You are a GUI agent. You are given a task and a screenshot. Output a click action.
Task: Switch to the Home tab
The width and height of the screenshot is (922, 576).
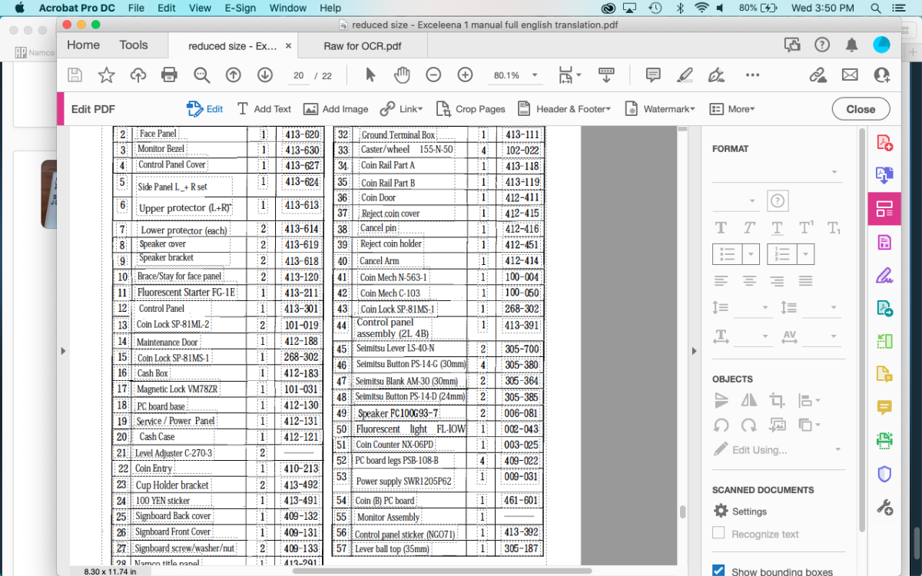[83, 45]
